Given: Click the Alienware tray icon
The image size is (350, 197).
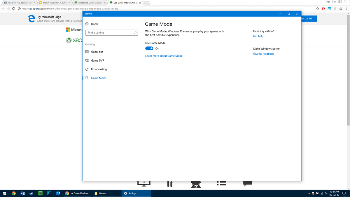Looking at the screenshot, I should (x=313, y=193).
